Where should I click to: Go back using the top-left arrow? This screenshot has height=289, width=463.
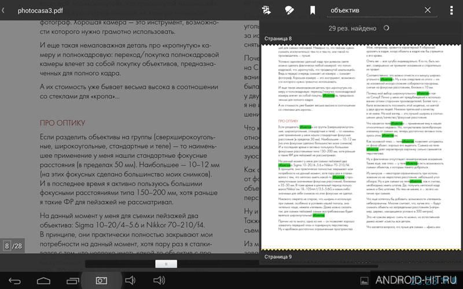[x=3, y=10]
